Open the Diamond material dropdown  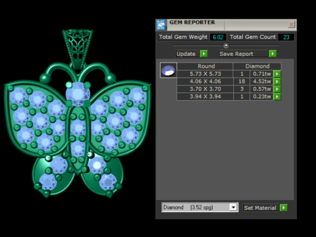[x=233, y=207]
